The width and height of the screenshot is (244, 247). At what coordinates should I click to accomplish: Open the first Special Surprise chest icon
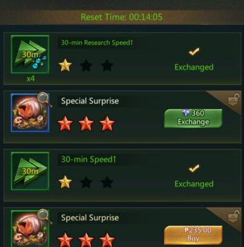30,113
